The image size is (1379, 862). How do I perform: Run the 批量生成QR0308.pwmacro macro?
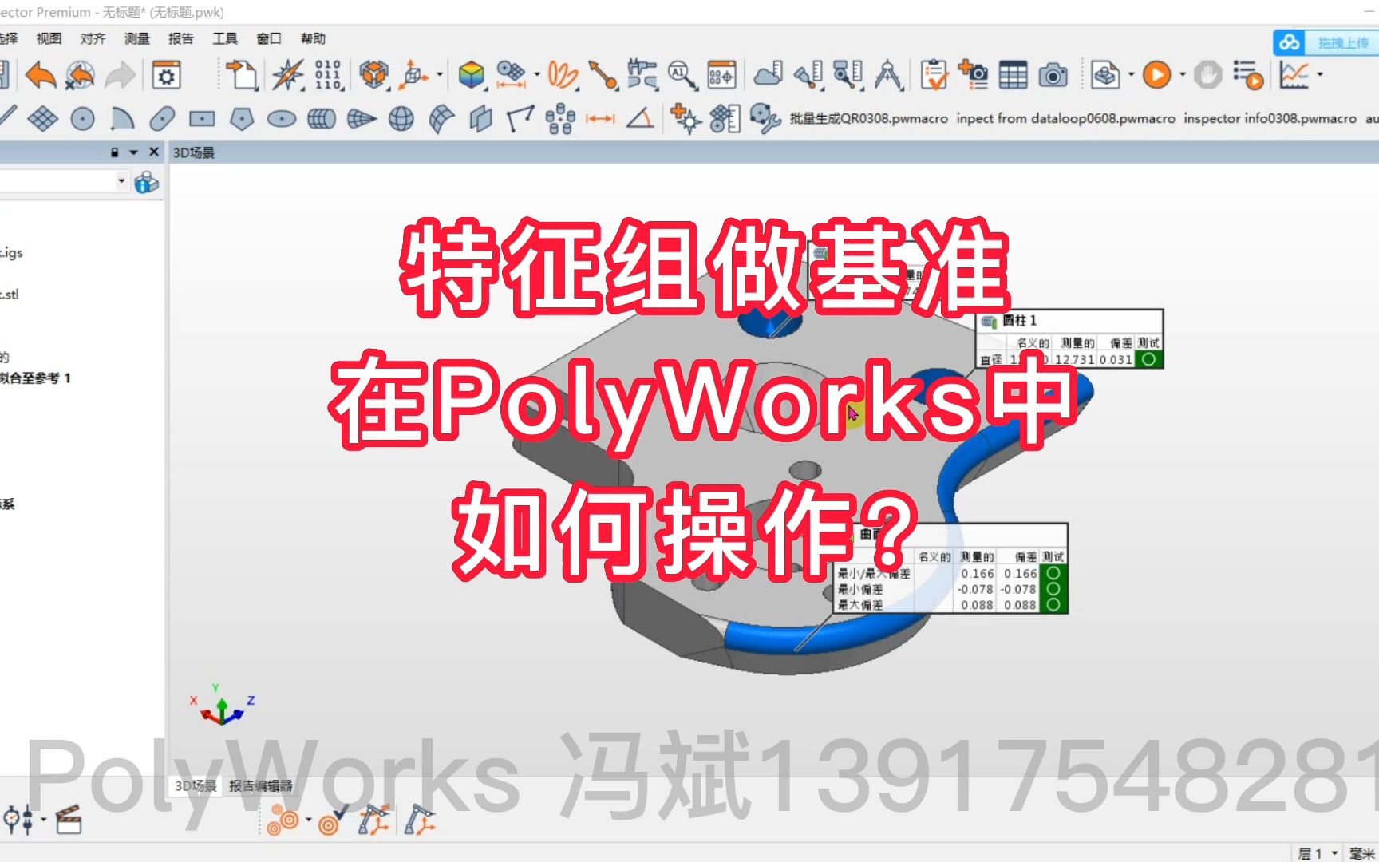[869, 118]
